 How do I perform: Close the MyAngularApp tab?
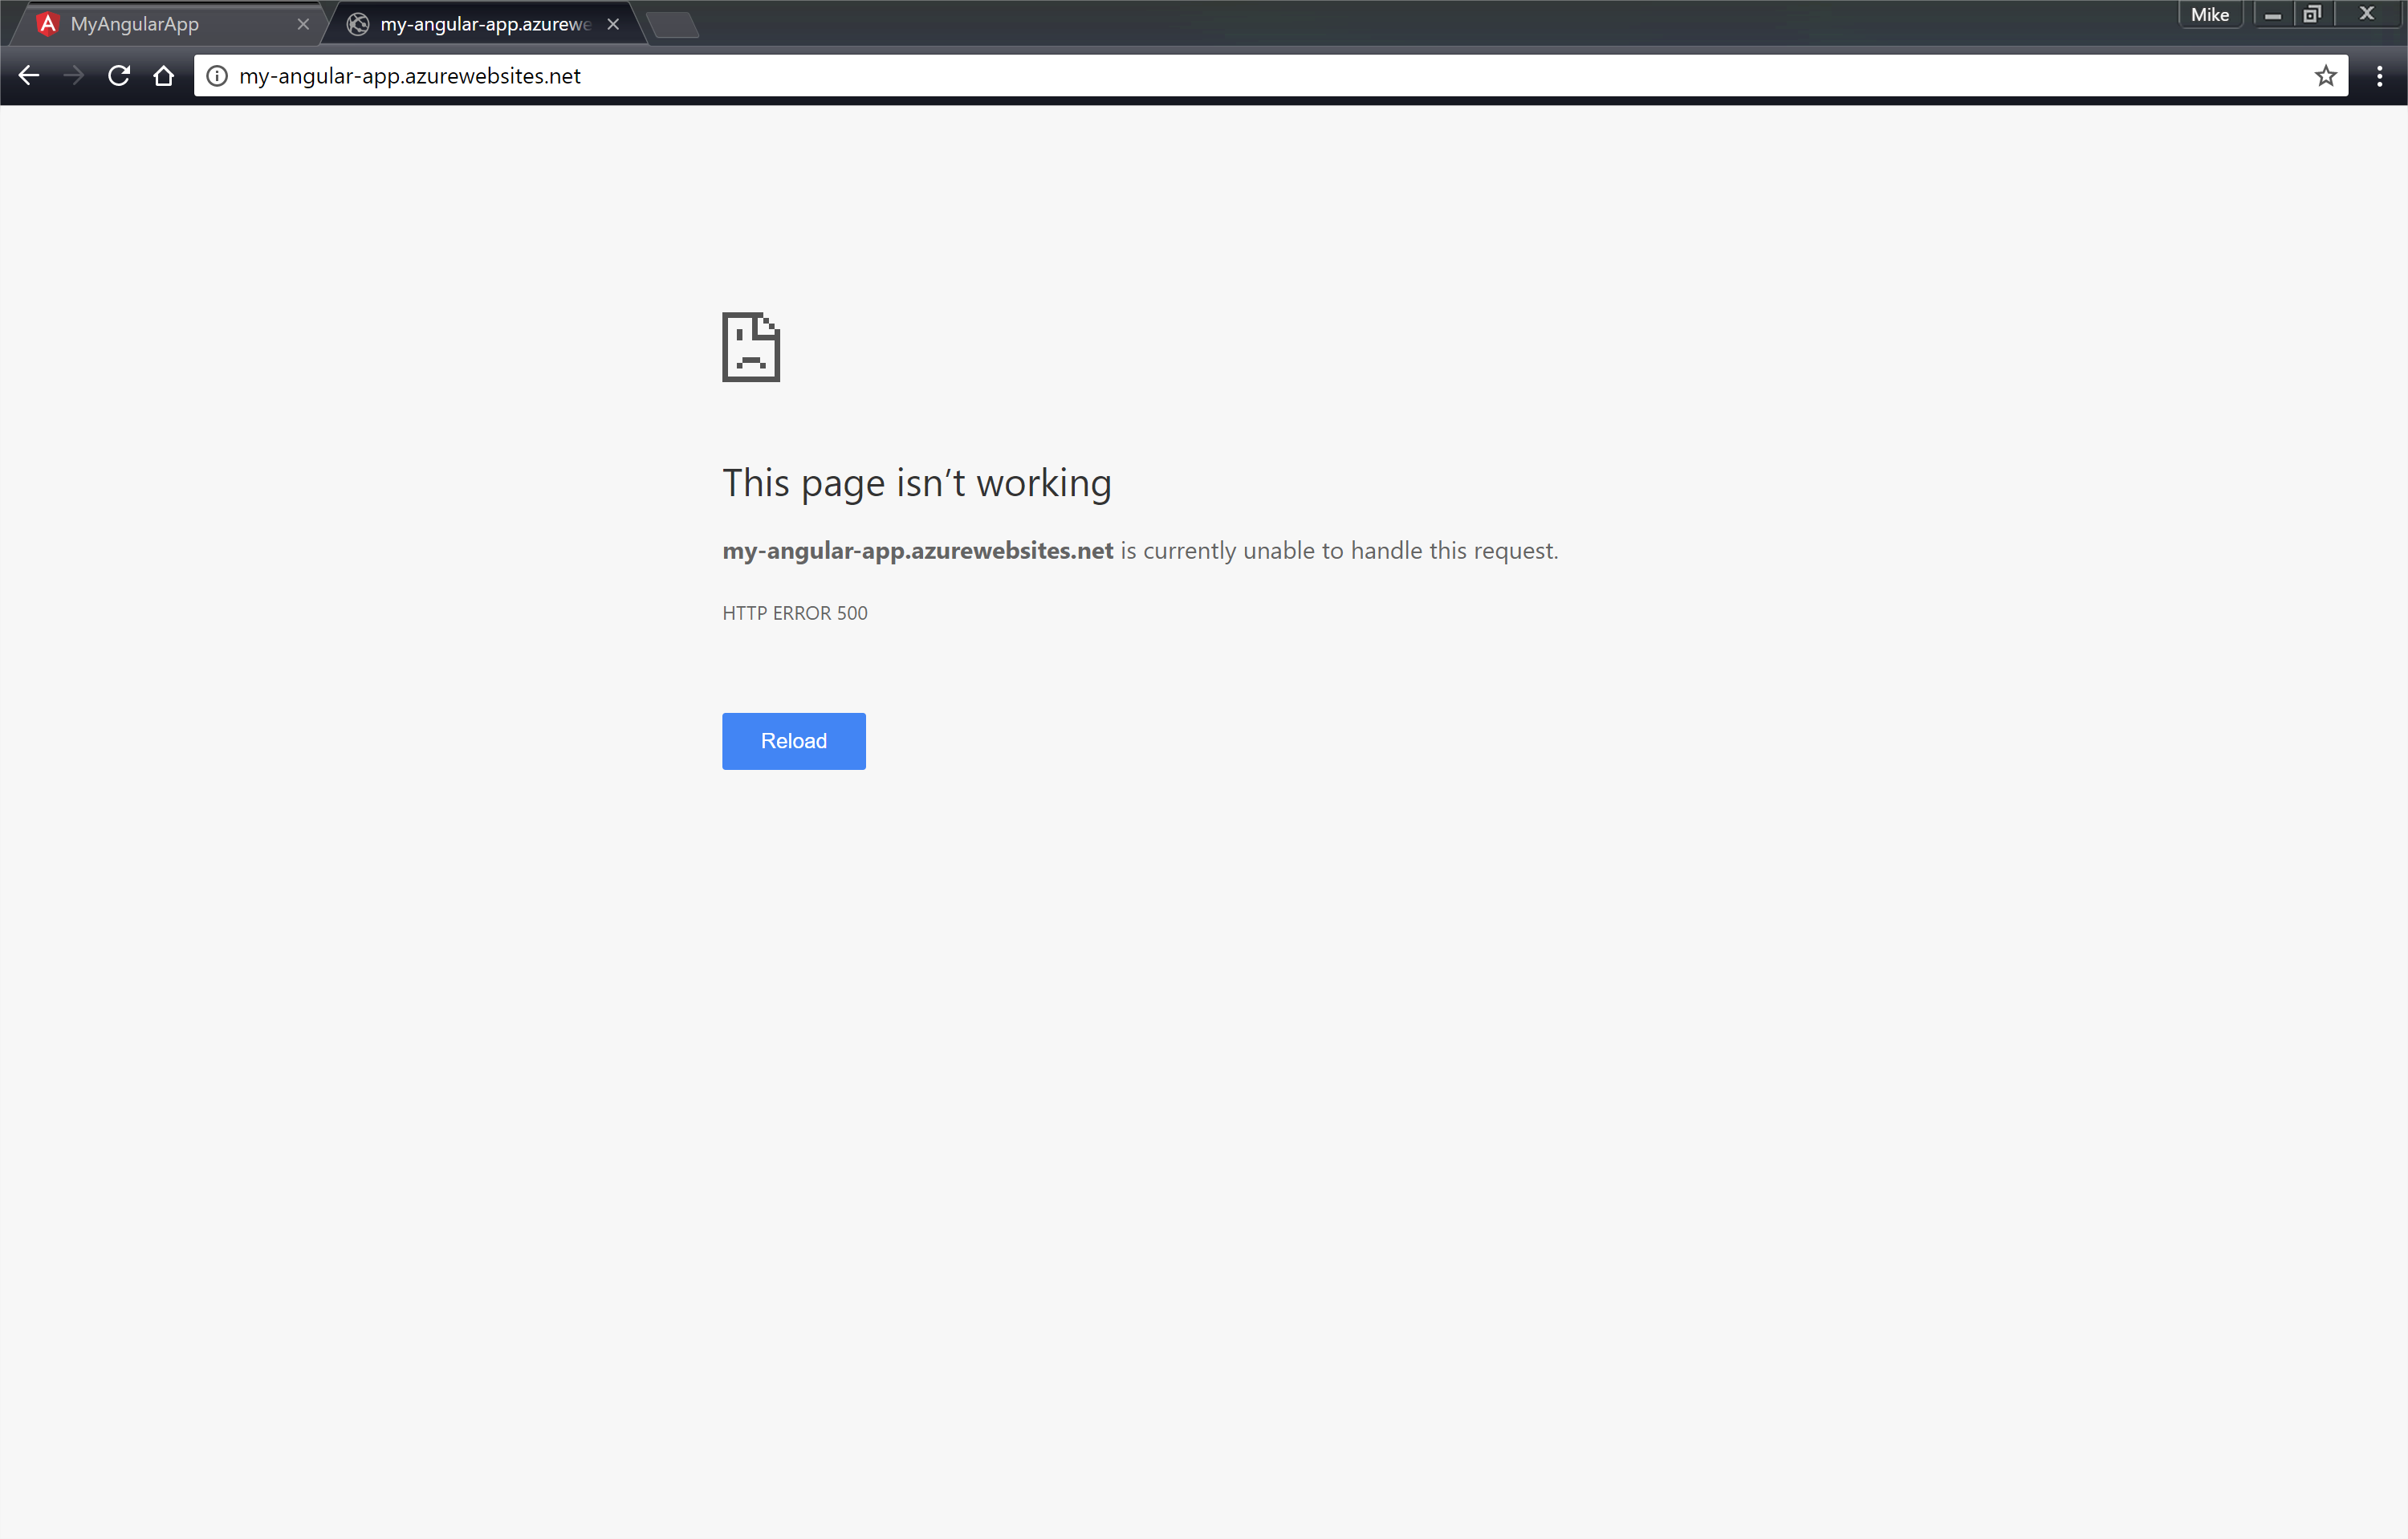coord(303,23)
